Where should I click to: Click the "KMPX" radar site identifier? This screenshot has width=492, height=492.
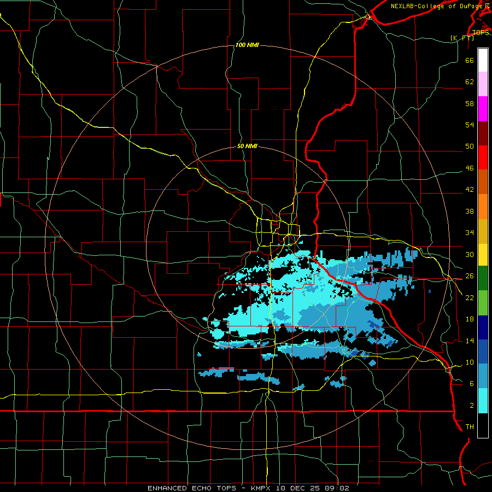260,488
